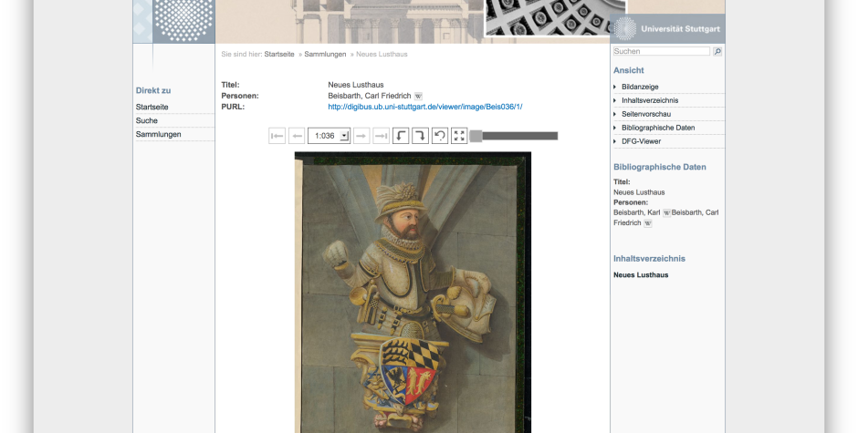
Task: Open Sammlungen in Direkt zu menu
Action: point(158,134)
